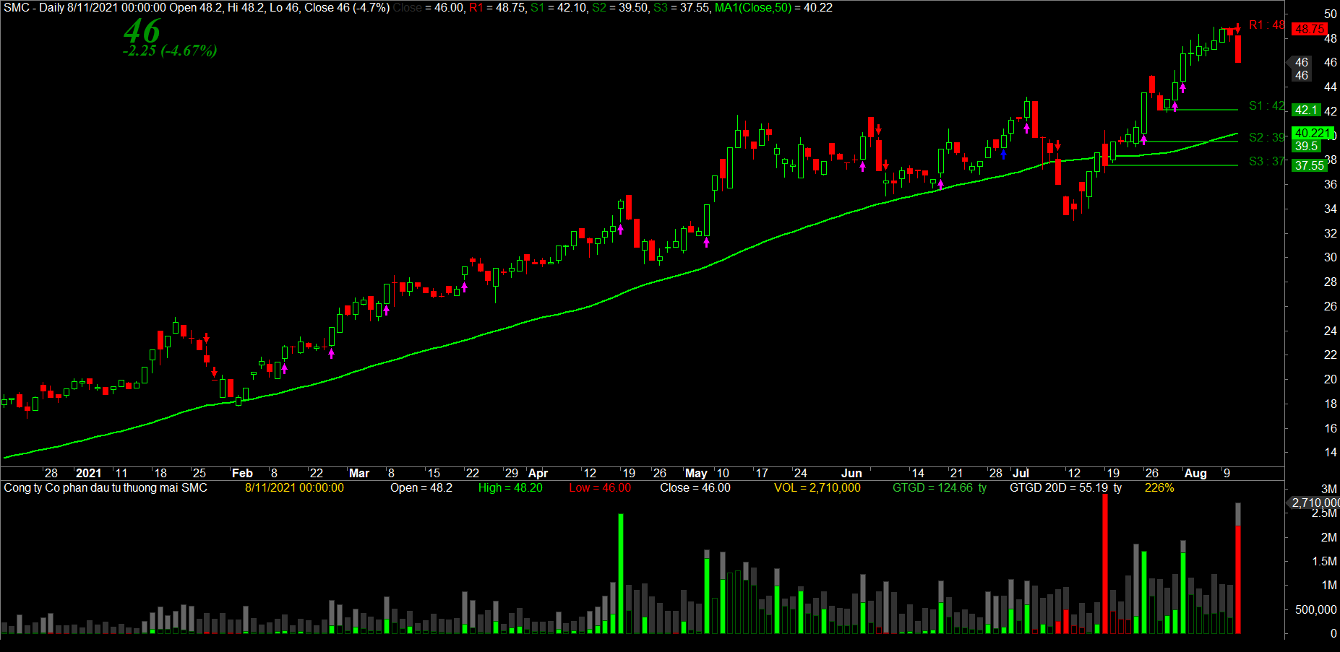Viewport: 1340px width, 652px height.
Task: Select the Aug label on the date axis
Action: point(1195,473)
